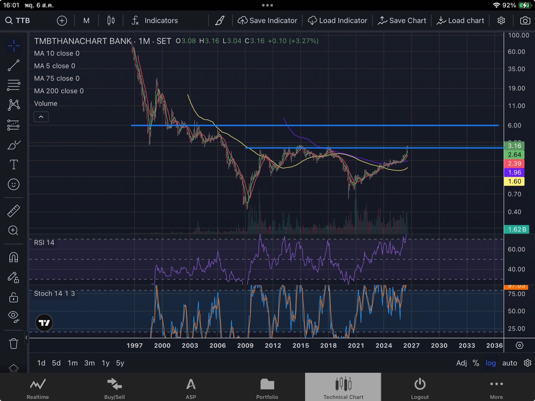
Task: Open the Buy/Sell tab
Action: point(114,387)
